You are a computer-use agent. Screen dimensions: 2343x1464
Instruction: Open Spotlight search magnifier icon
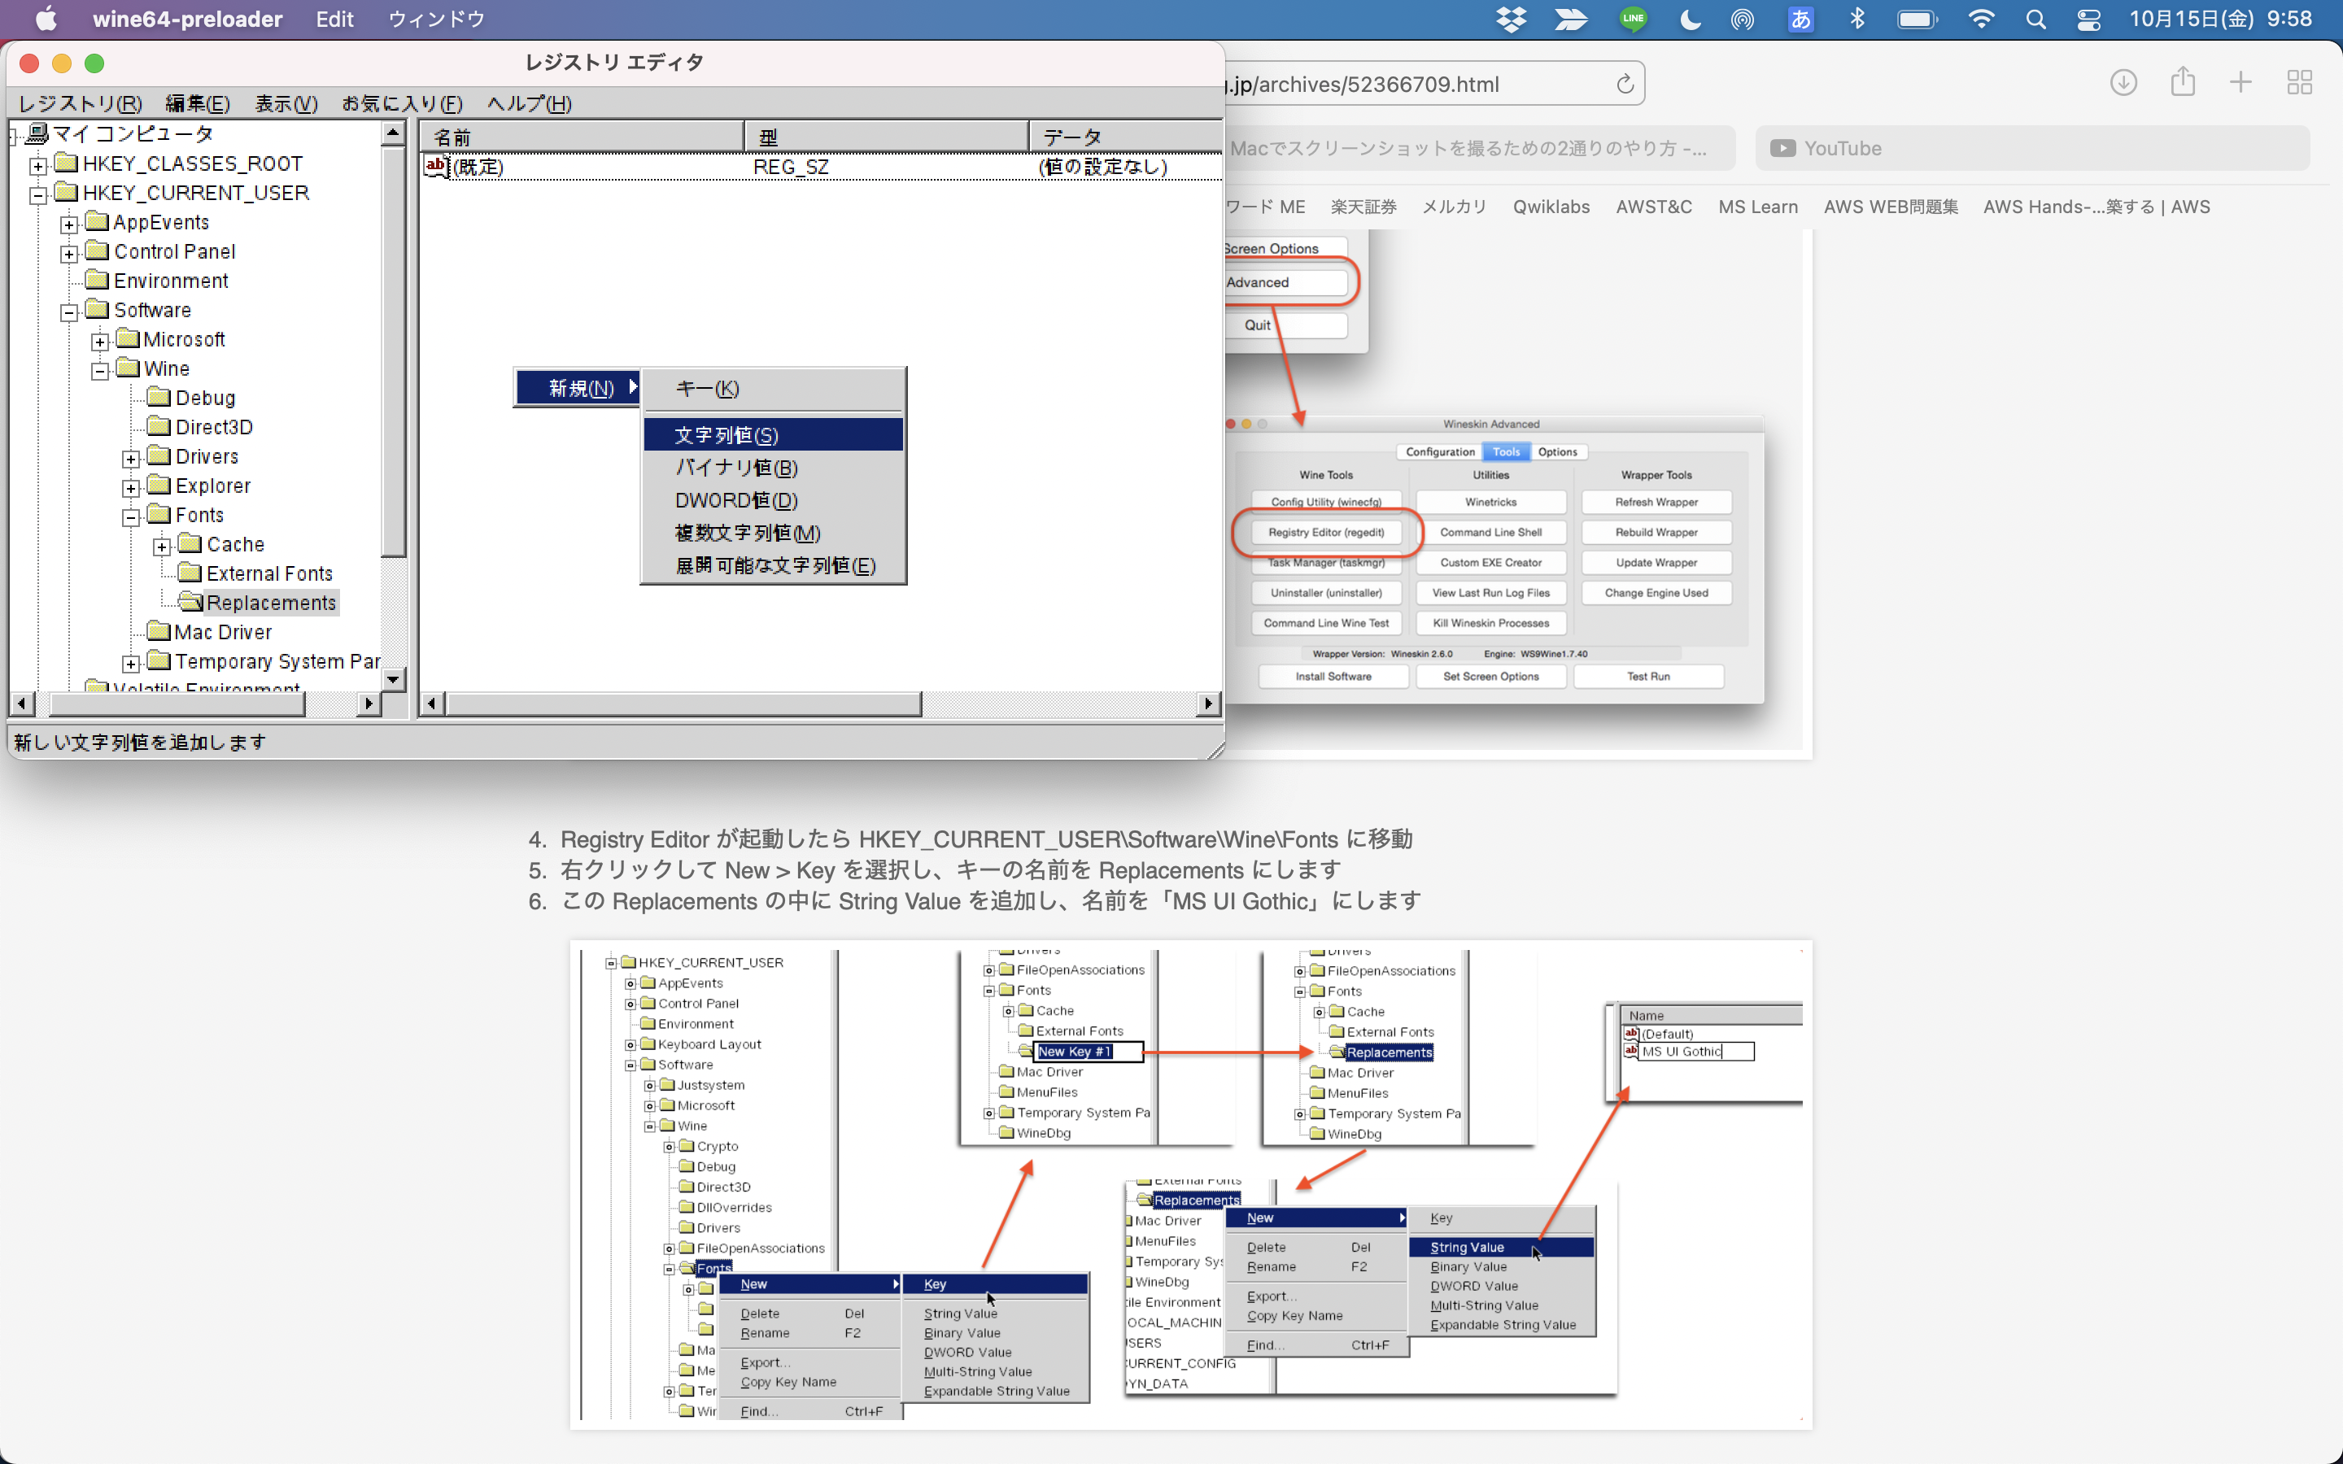click(2035, 20)
